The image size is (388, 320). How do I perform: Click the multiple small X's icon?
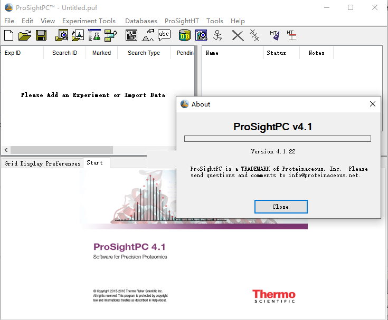tap(254, 35)
